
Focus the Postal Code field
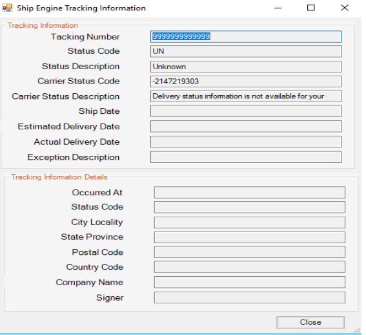pos(250,252)
